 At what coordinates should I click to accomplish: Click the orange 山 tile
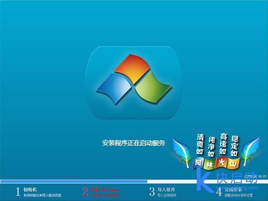point(233,164)
